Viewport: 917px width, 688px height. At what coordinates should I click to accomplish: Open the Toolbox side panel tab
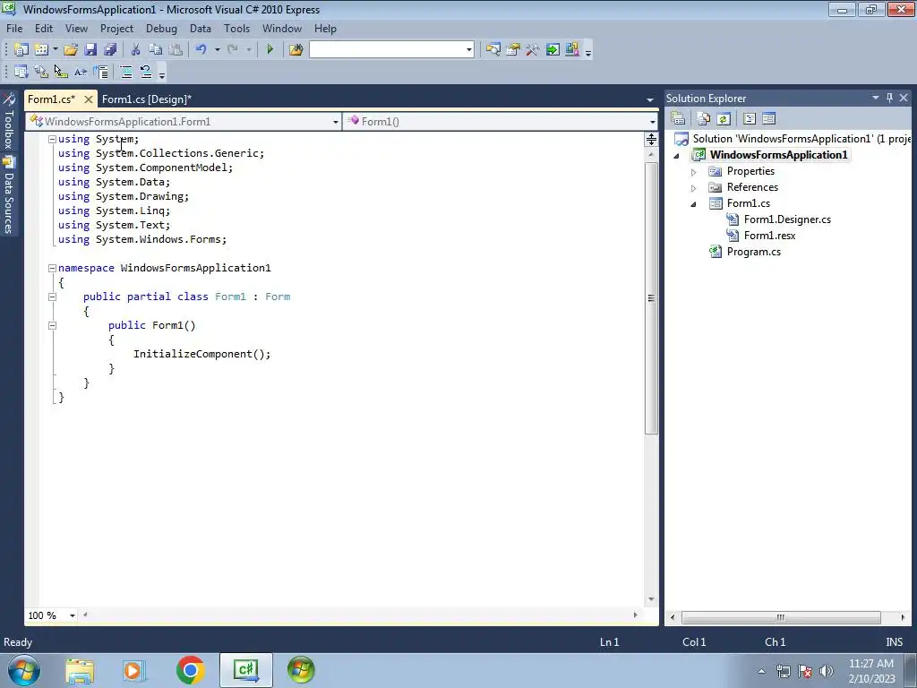(x=8, y=122)
